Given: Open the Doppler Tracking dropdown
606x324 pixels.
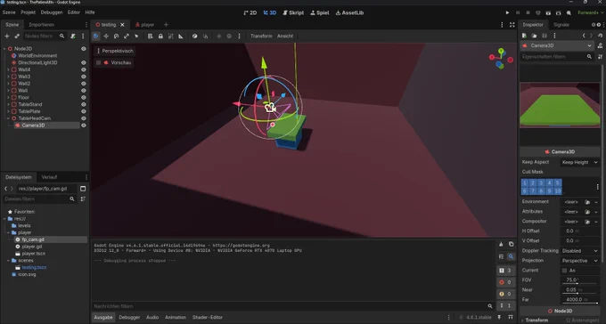Looking at the screenshot, I should tap(580, 251).
